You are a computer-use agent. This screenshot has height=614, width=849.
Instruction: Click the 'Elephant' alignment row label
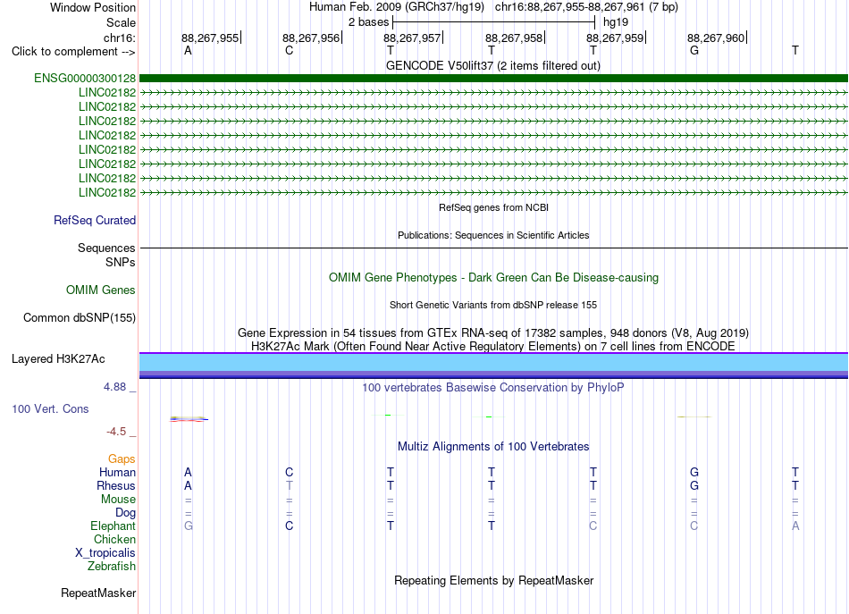pos(113,526)
